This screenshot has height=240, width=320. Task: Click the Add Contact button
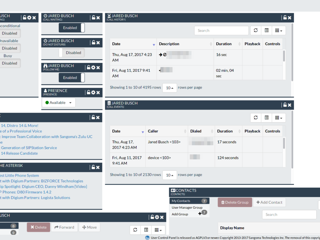point(269,202)
